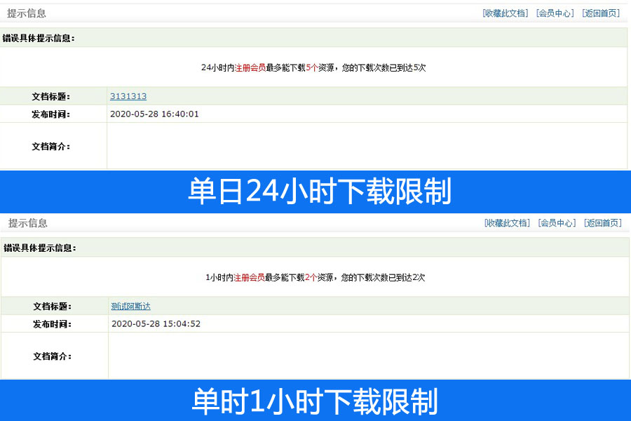Click red 注册会员 in the 1小时内 message
631x421 pixels.
point(249,278)
